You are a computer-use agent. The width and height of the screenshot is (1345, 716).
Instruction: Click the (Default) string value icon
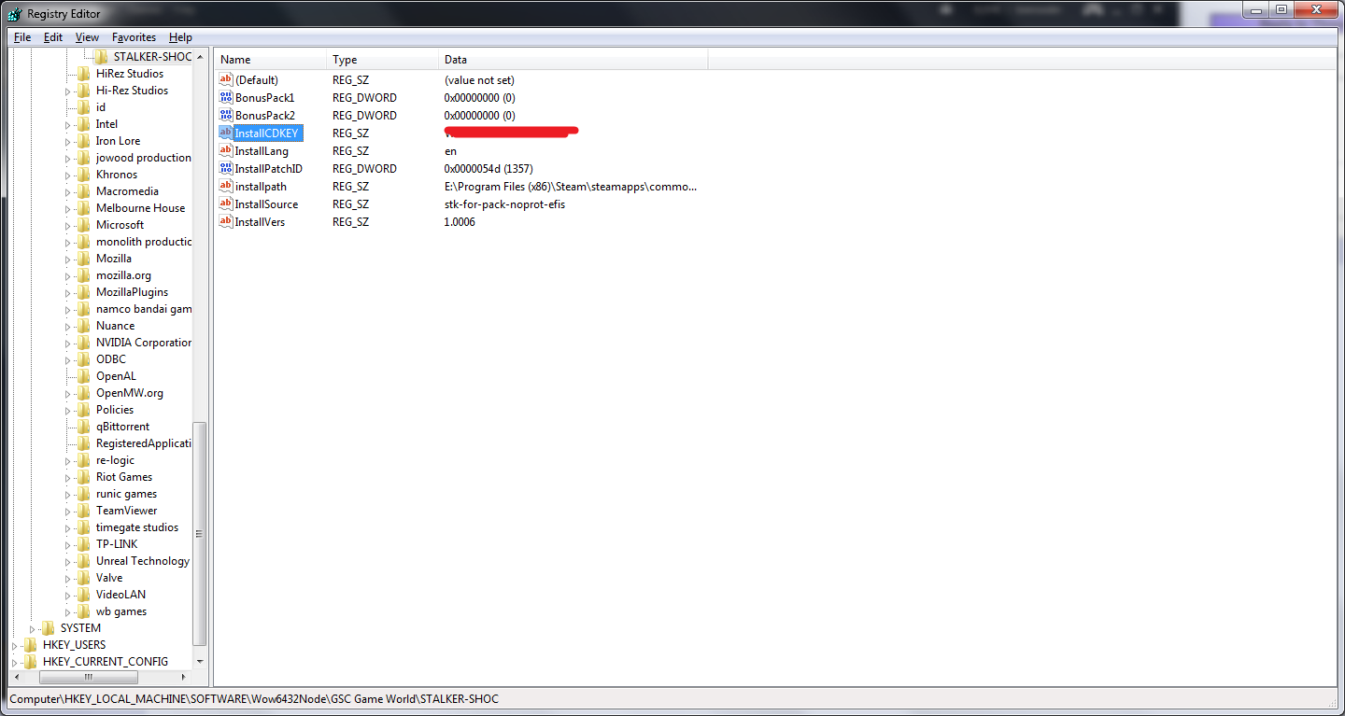pos(225,79)
